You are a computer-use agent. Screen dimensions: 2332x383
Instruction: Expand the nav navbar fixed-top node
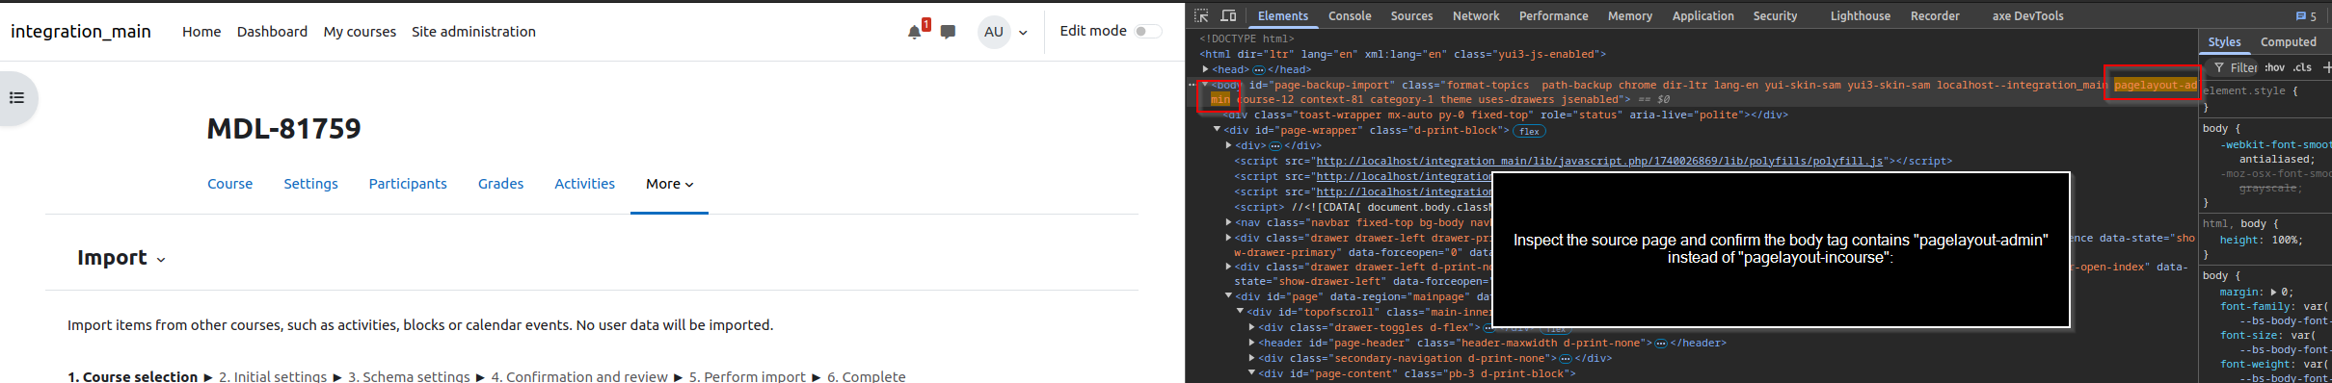tap(1228, 222)
